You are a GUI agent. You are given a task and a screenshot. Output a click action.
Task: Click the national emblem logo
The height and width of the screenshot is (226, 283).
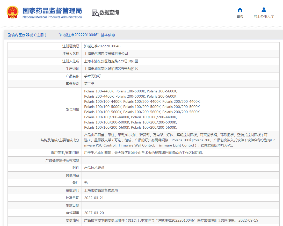[12, 12]
